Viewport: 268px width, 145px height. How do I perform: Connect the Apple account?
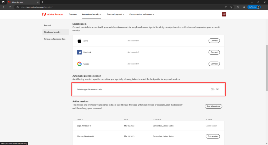point(214,41)
